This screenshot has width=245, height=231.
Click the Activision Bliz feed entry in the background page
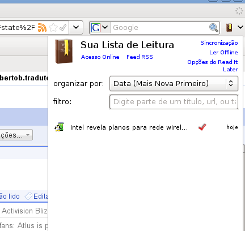coord(24,211)
